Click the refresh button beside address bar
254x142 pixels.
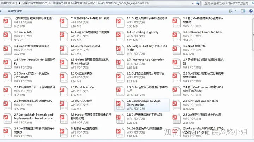pos(198,3)
